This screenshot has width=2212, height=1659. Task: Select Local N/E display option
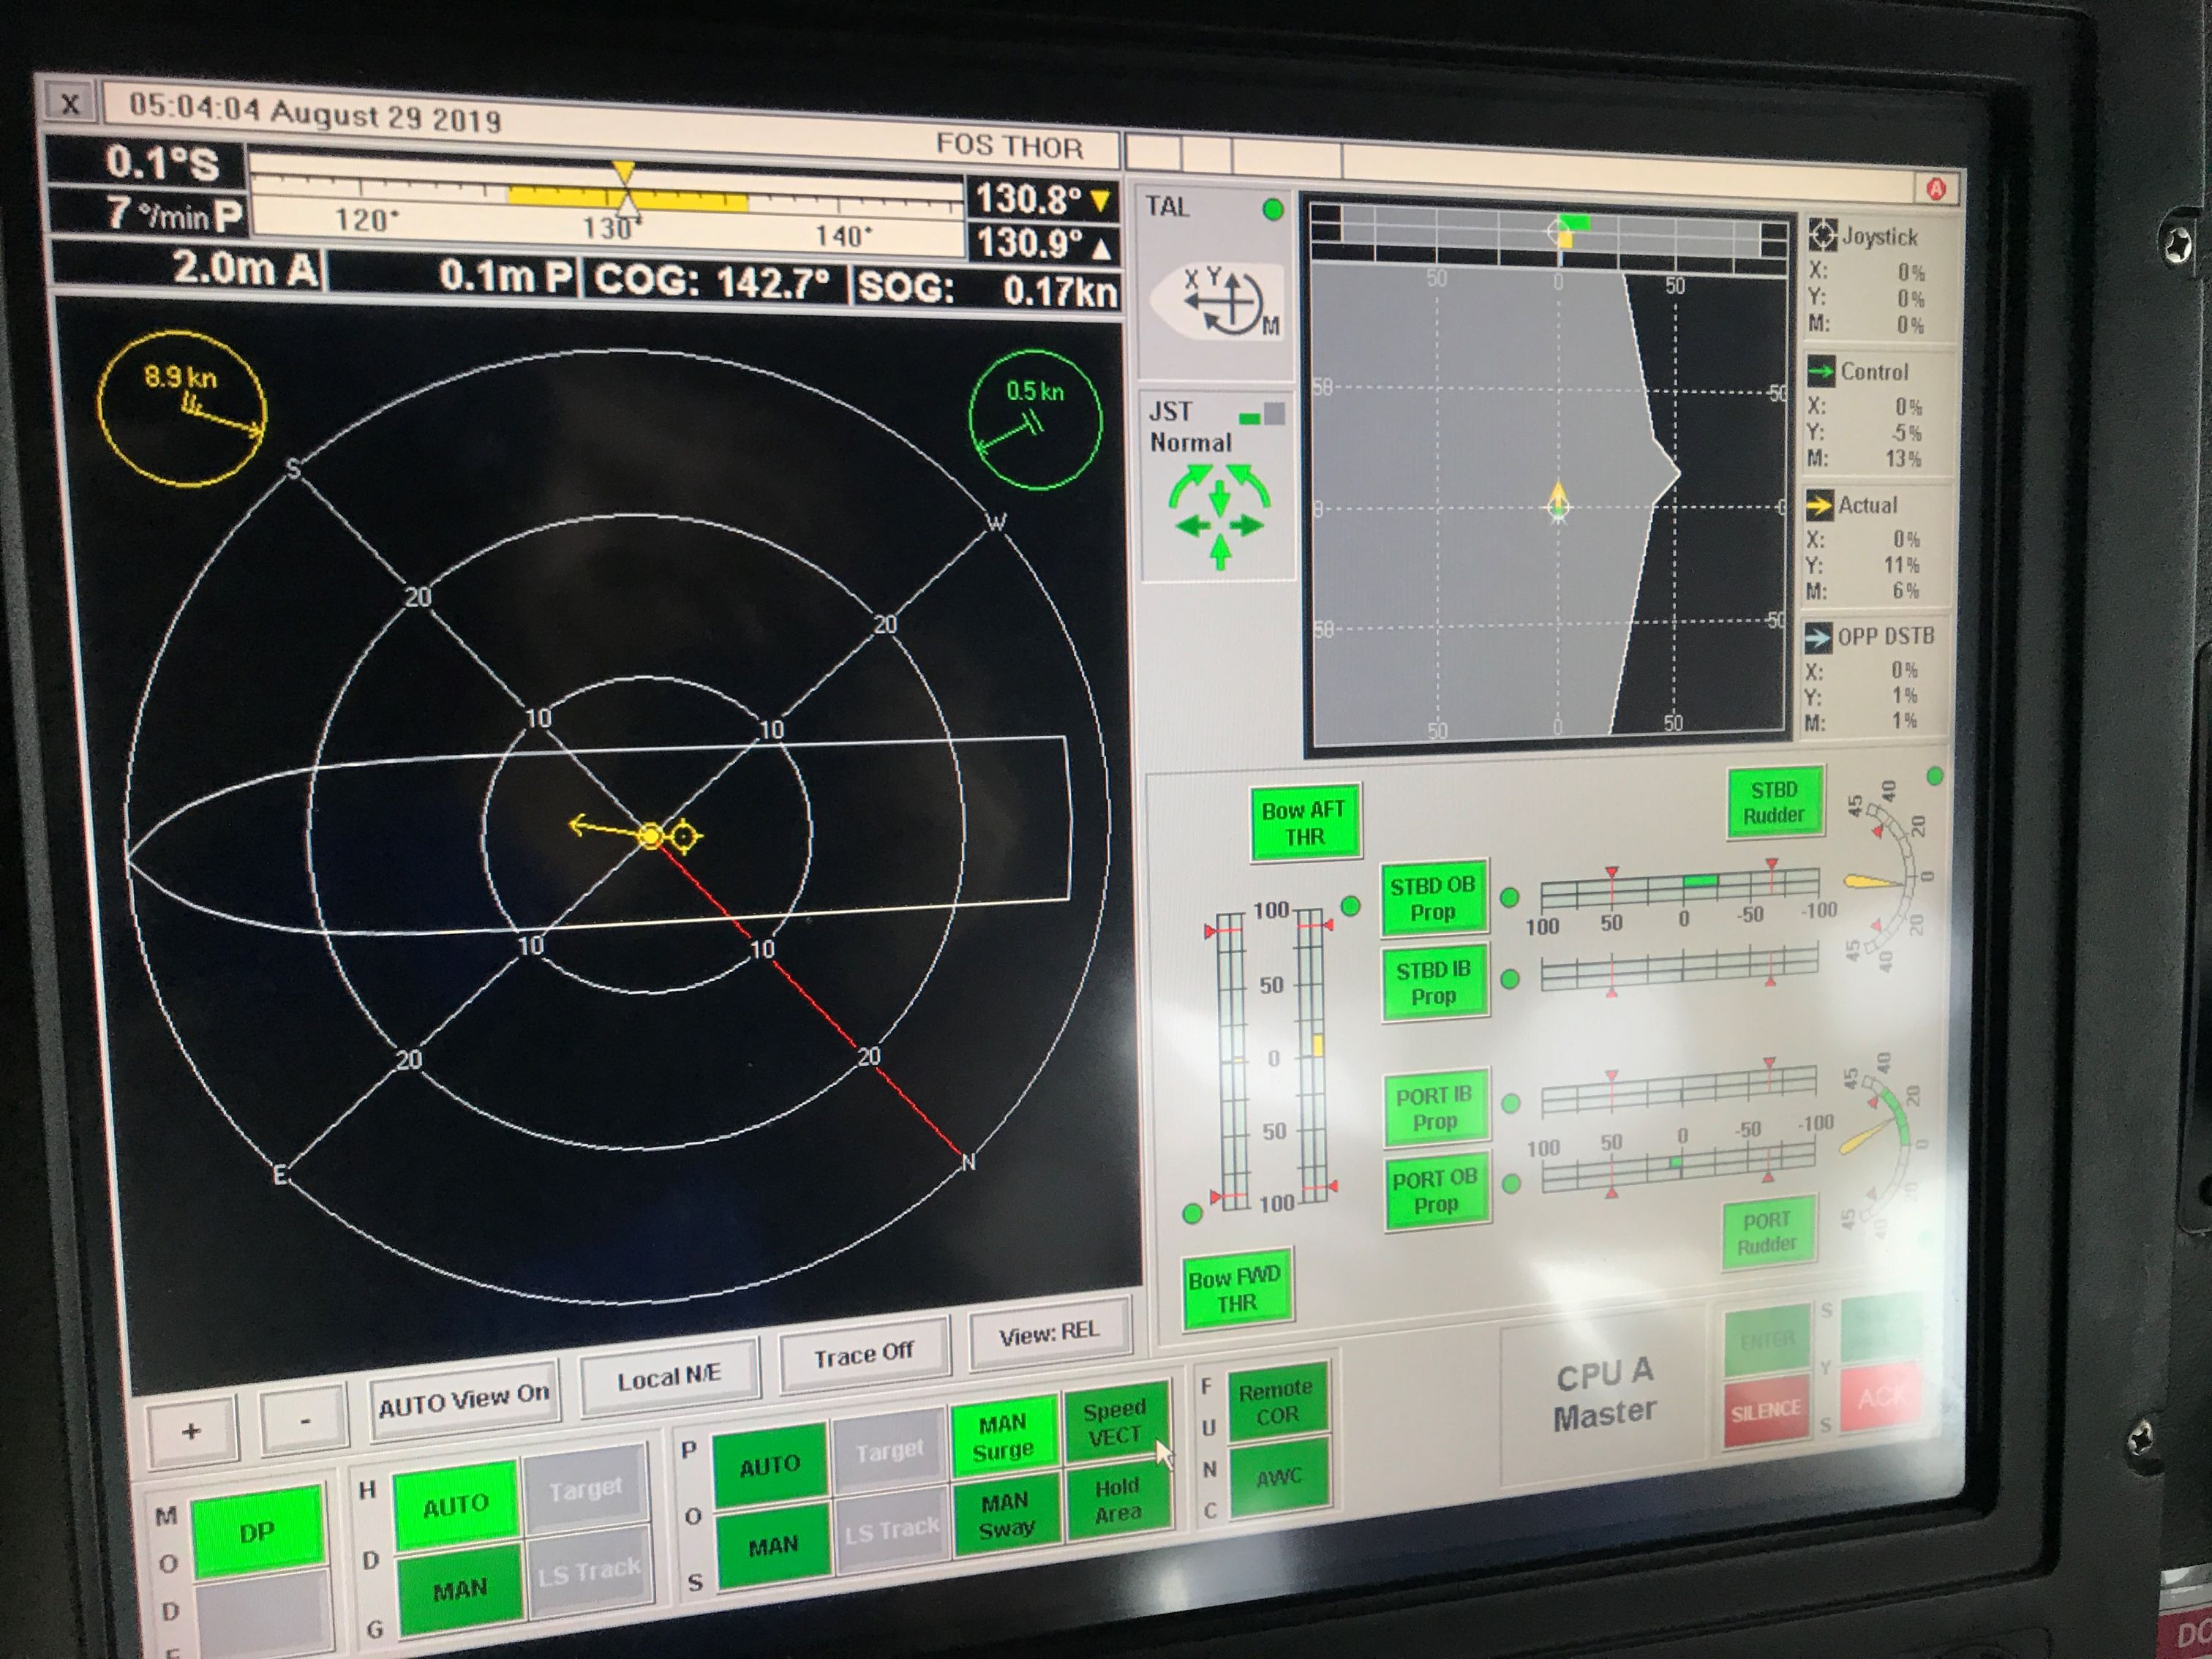click(x=669, y=1377)
